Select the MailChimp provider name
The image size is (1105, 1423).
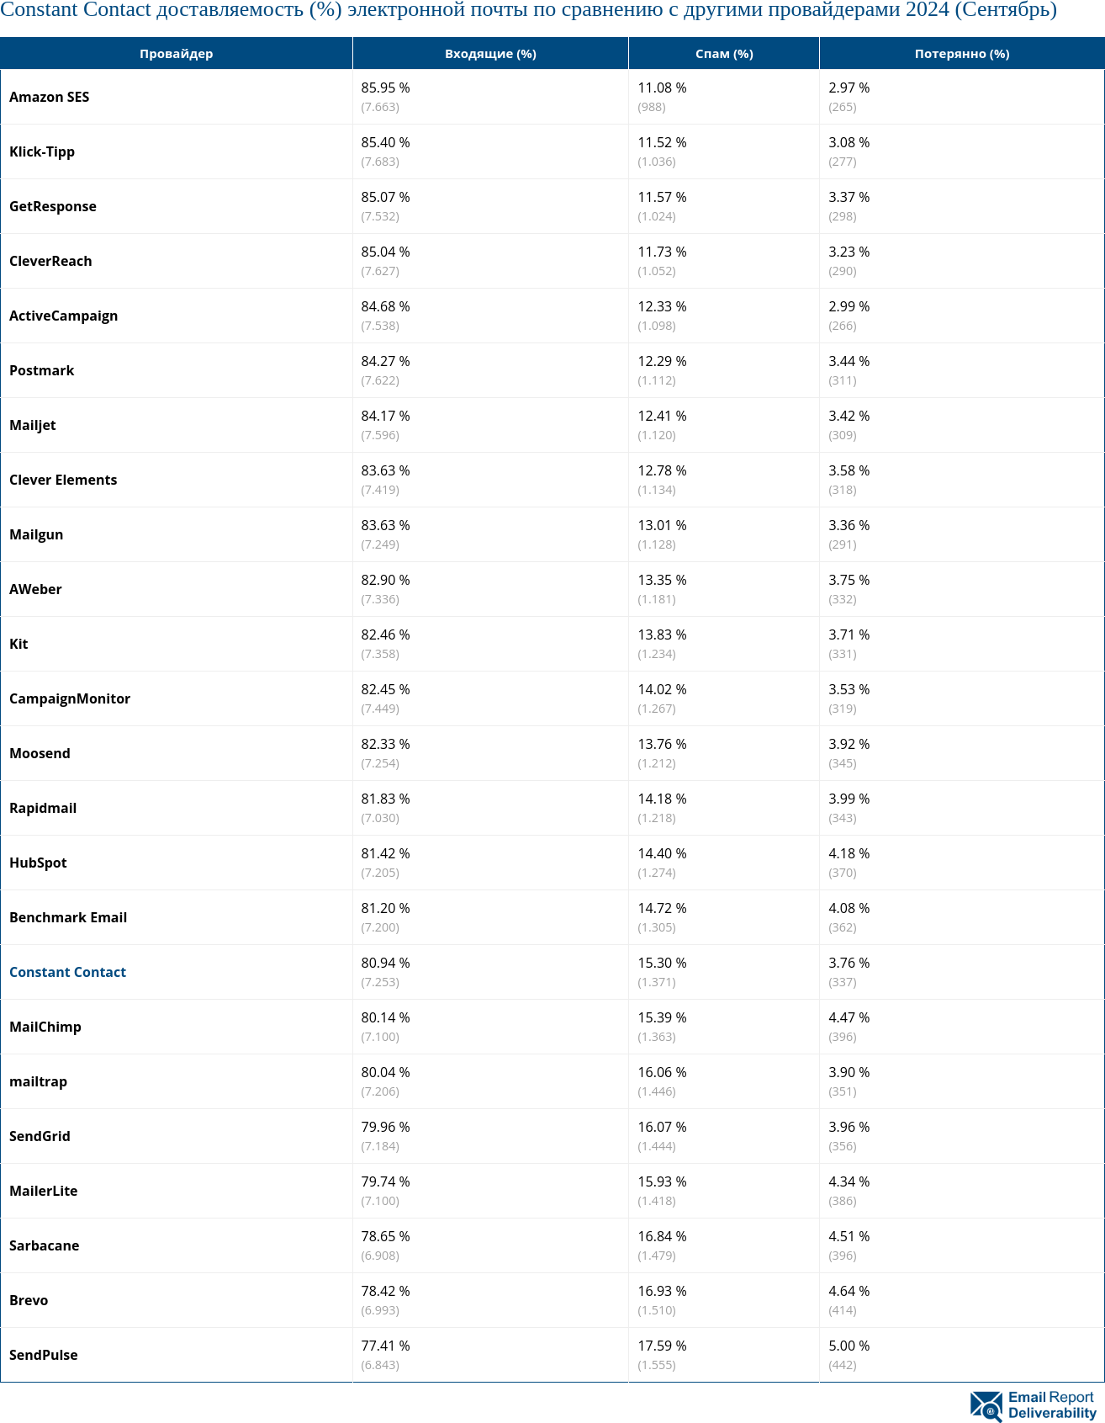pyautogui.click(x=45, y=1027)
